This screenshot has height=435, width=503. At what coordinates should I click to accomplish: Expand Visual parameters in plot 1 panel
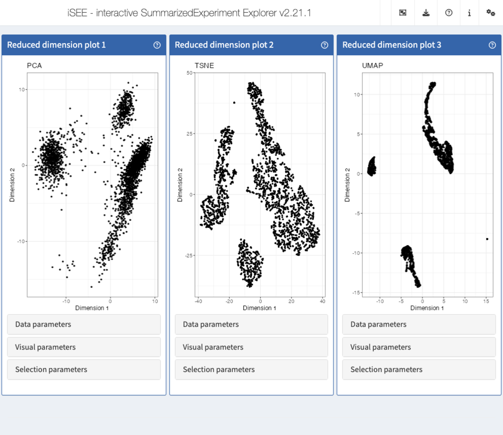click(84, 347)
